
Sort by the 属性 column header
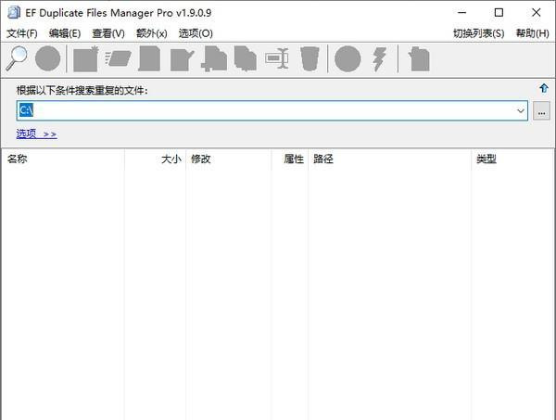click(290, 159)
